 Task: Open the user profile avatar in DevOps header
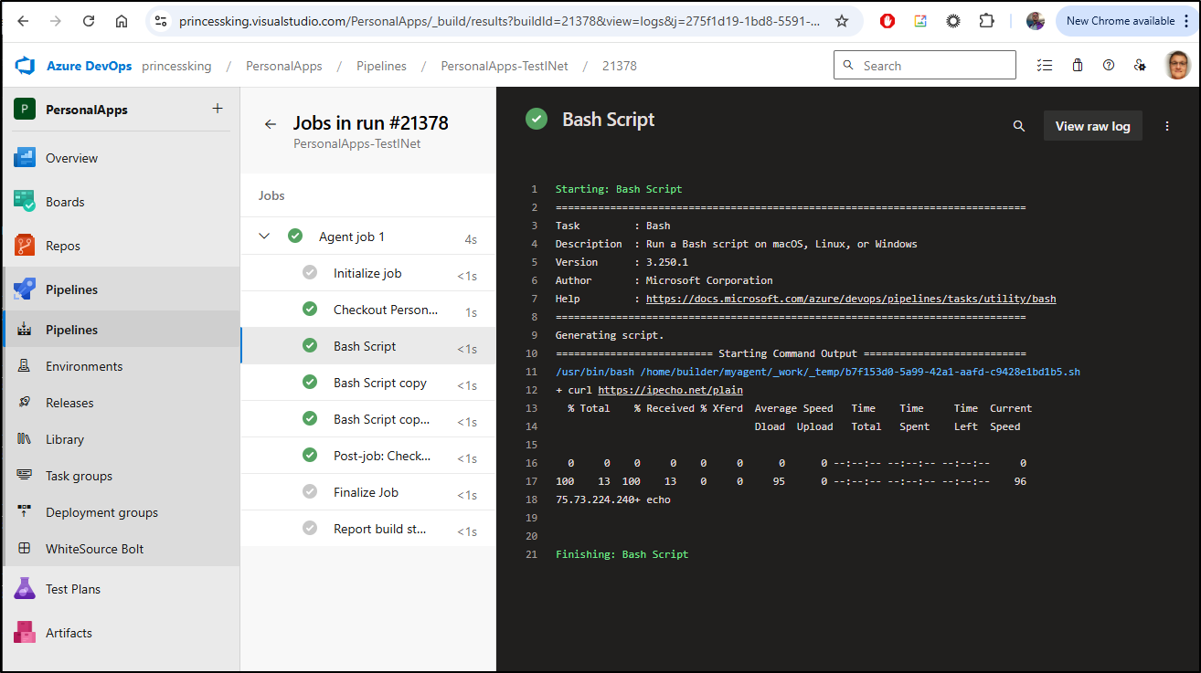point(1178,66)
